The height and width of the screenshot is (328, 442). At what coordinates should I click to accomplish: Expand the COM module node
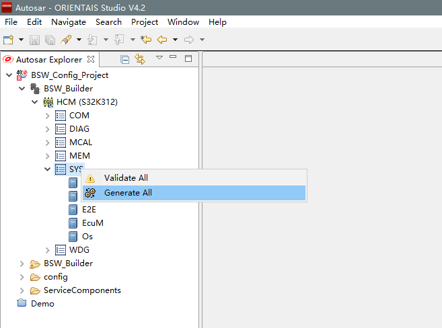(47, 116)
